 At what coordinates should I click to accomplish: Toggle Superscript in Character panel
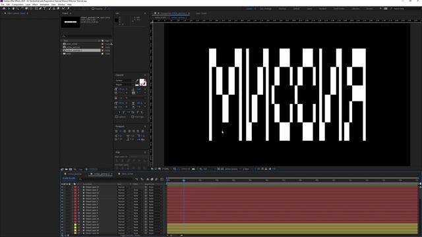pos(138,113)
